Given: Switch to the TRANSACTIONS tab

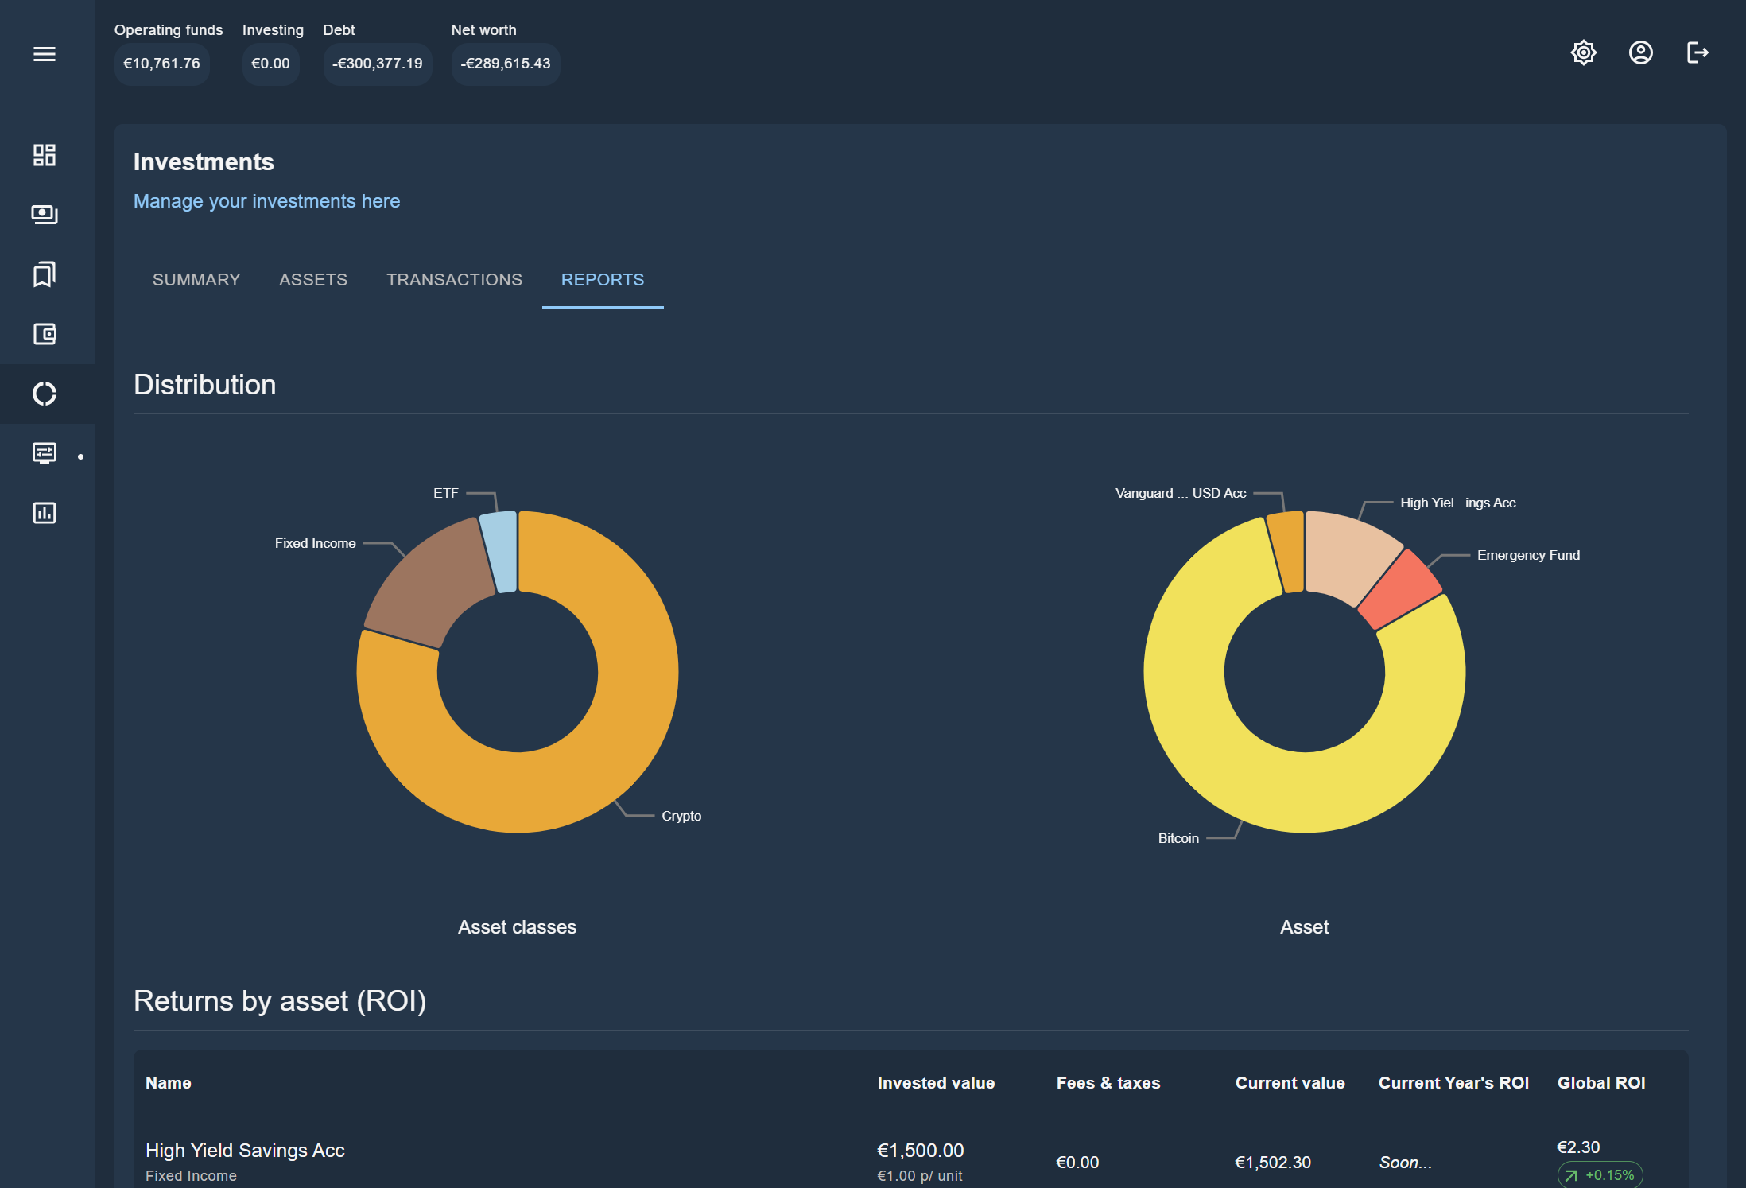Looking at the screenshot, I should (455, 280).
